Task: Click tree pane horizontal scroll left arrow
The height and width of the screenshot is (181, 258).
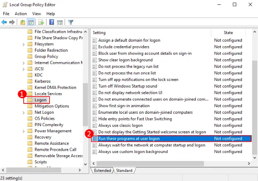Action: coord(3,170)
